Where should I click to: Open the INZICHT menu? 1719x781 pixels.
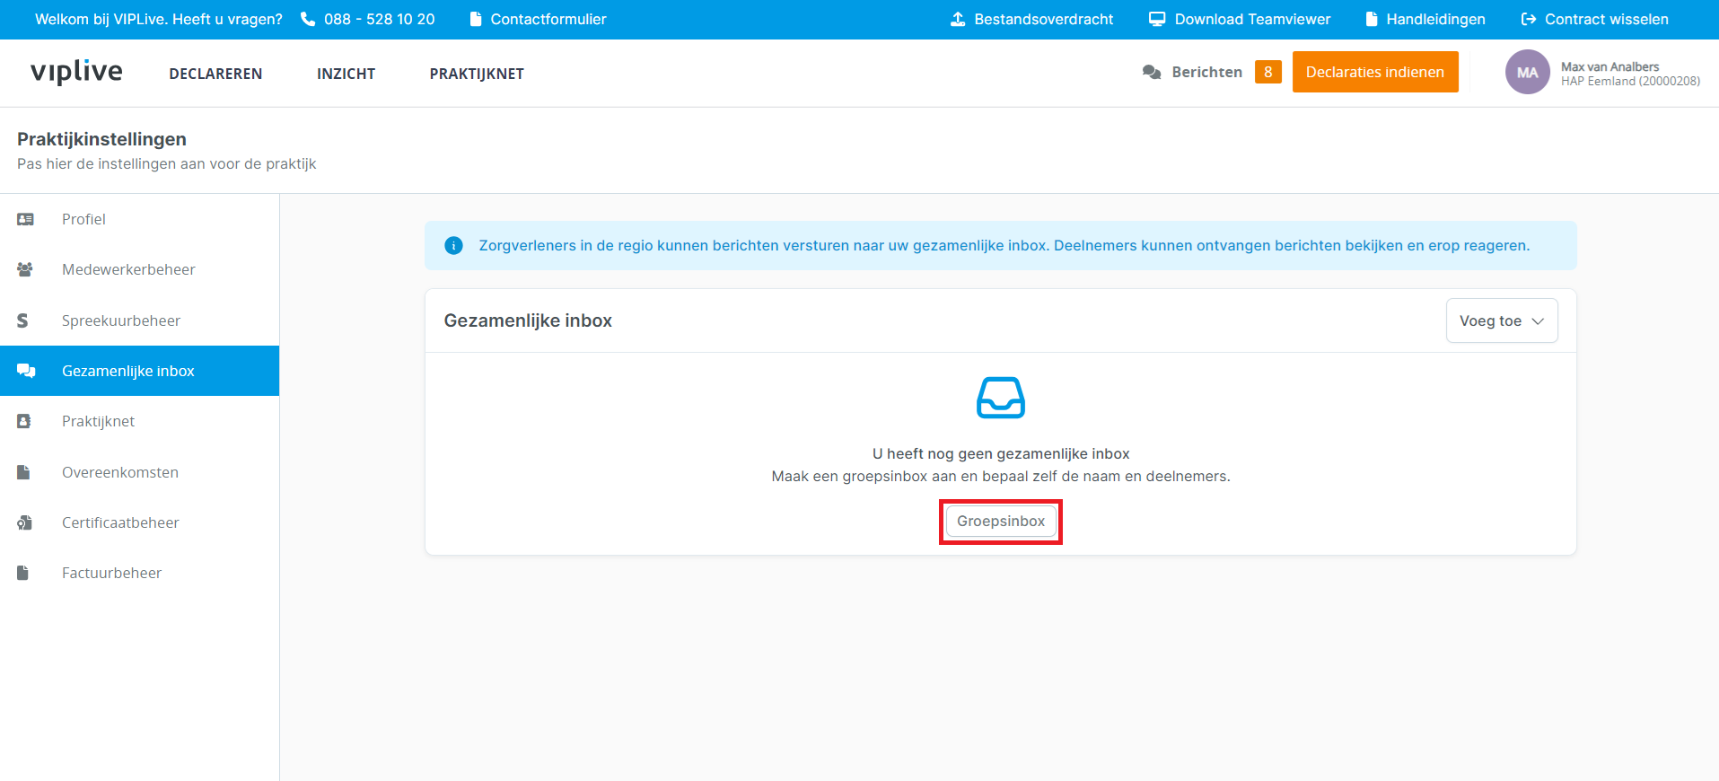[346, 74]
